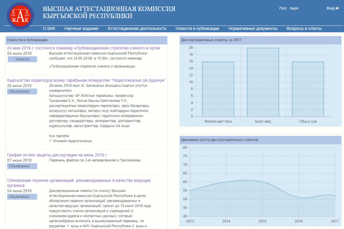Click Объявления tag under 04 июня 2018
344x229 pixels.
(22, 197)
